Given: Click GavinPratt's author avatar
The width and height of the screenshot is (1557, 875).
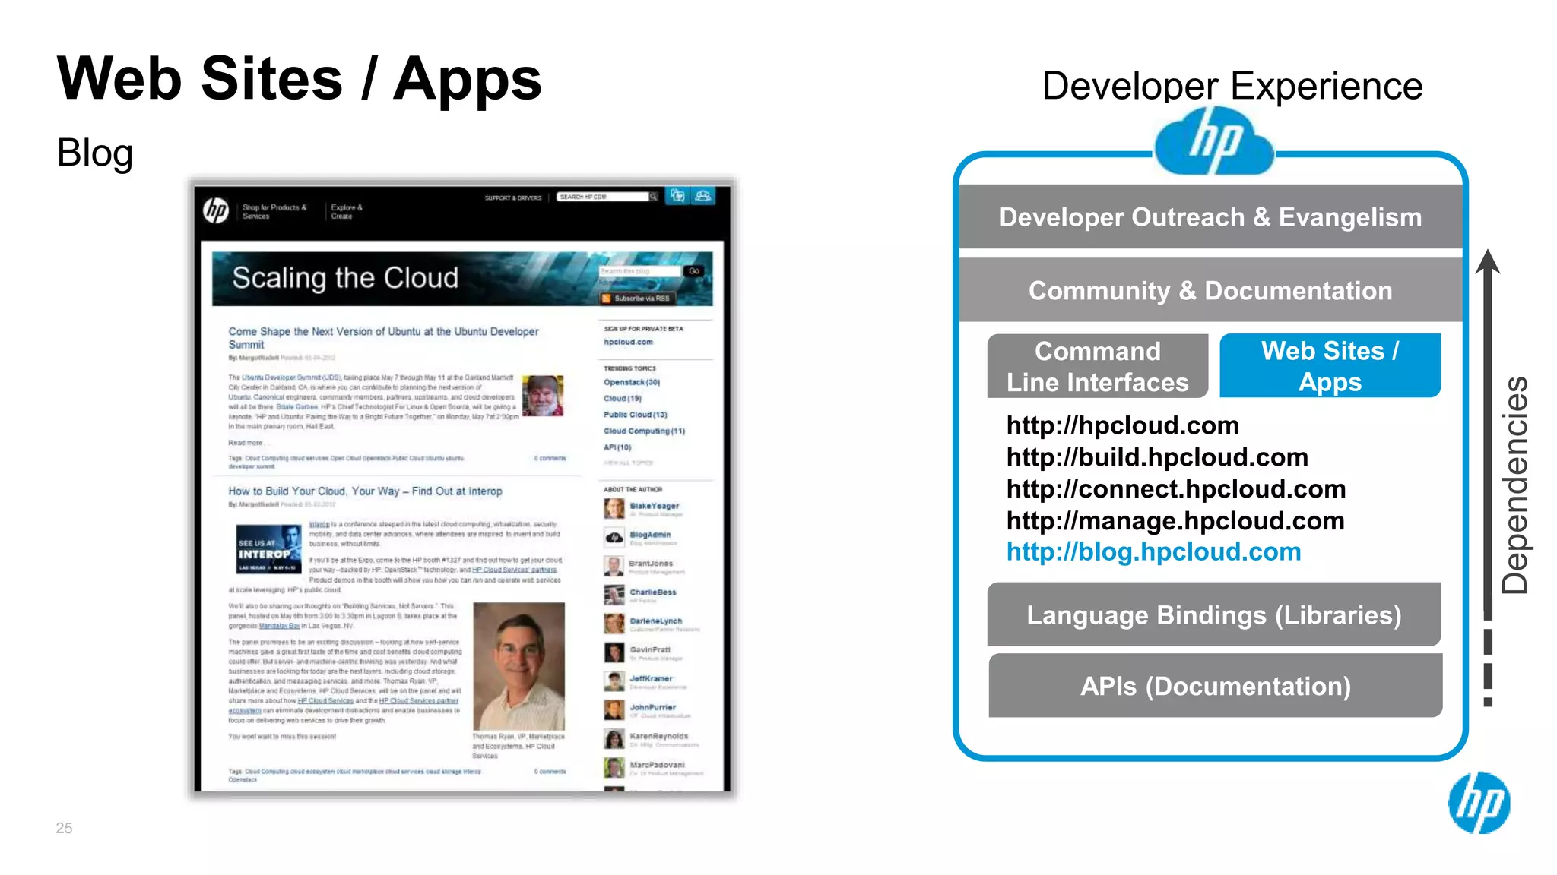Looking at the screenshot, I should (x=614, y=653).
